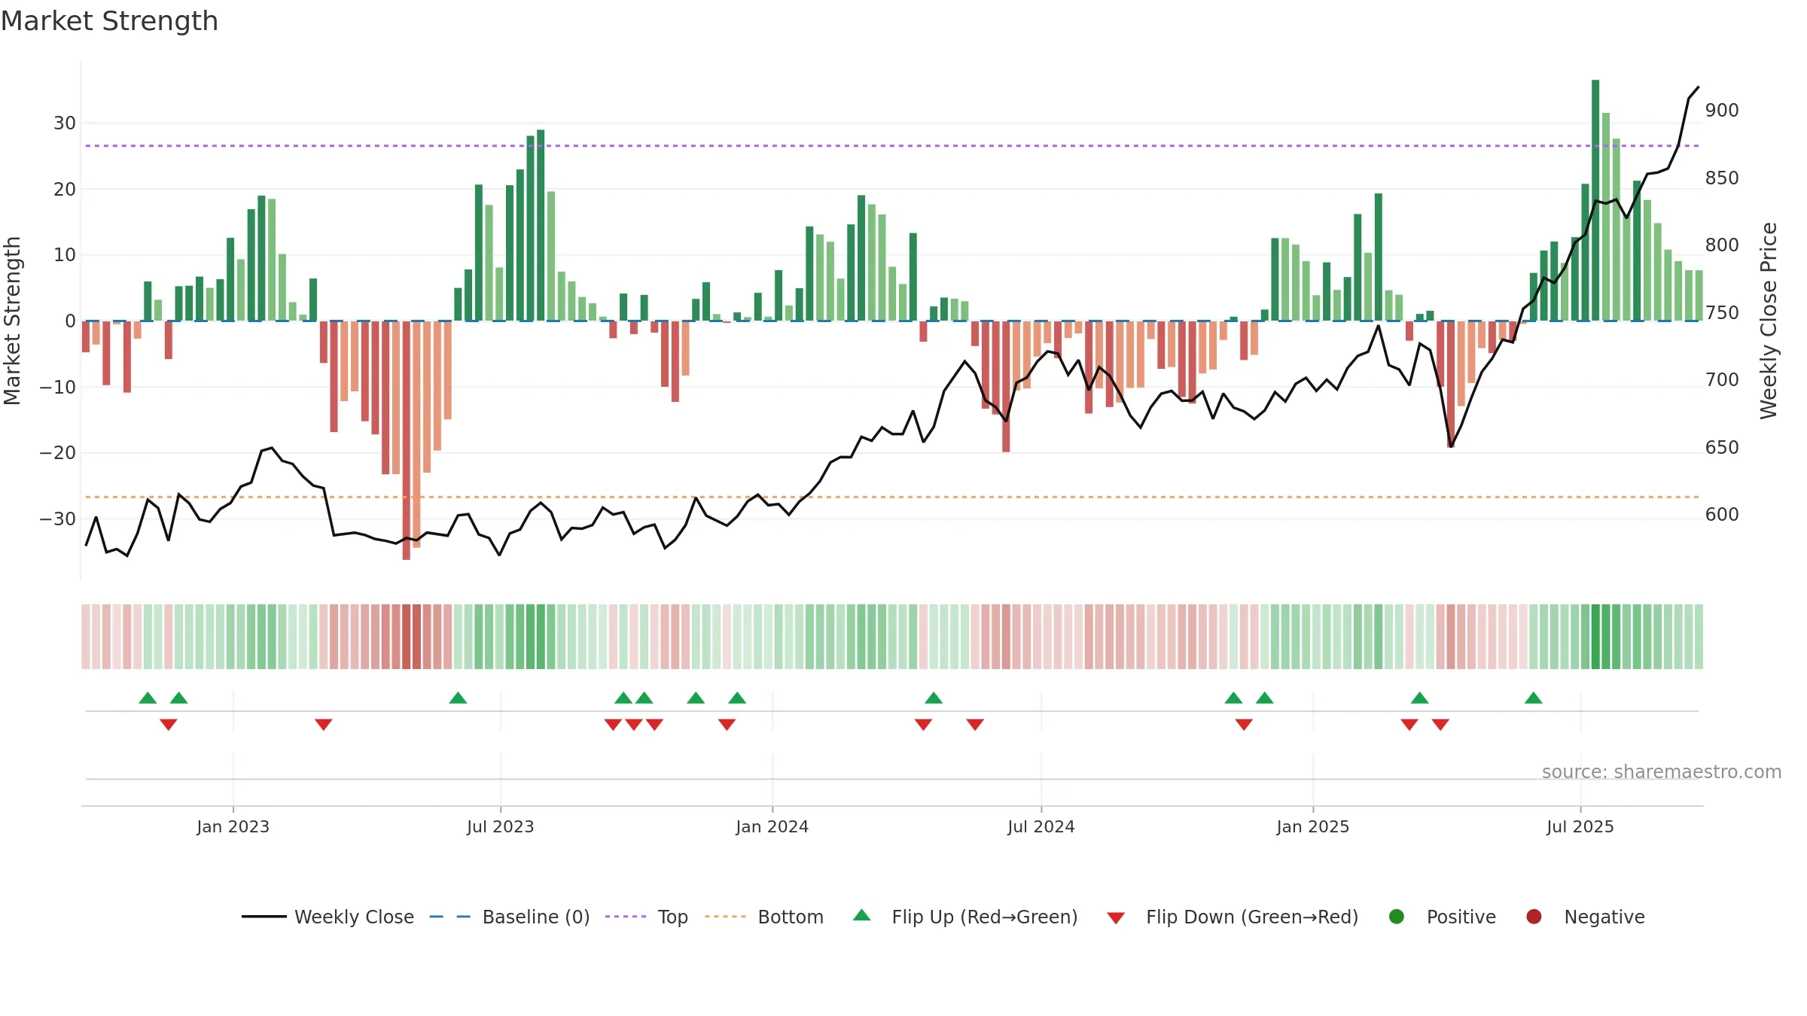This screenshot has height=1016, width=1807.
Task: Click the red Flip Down legend triangle
Action: tap(1116, 917)
